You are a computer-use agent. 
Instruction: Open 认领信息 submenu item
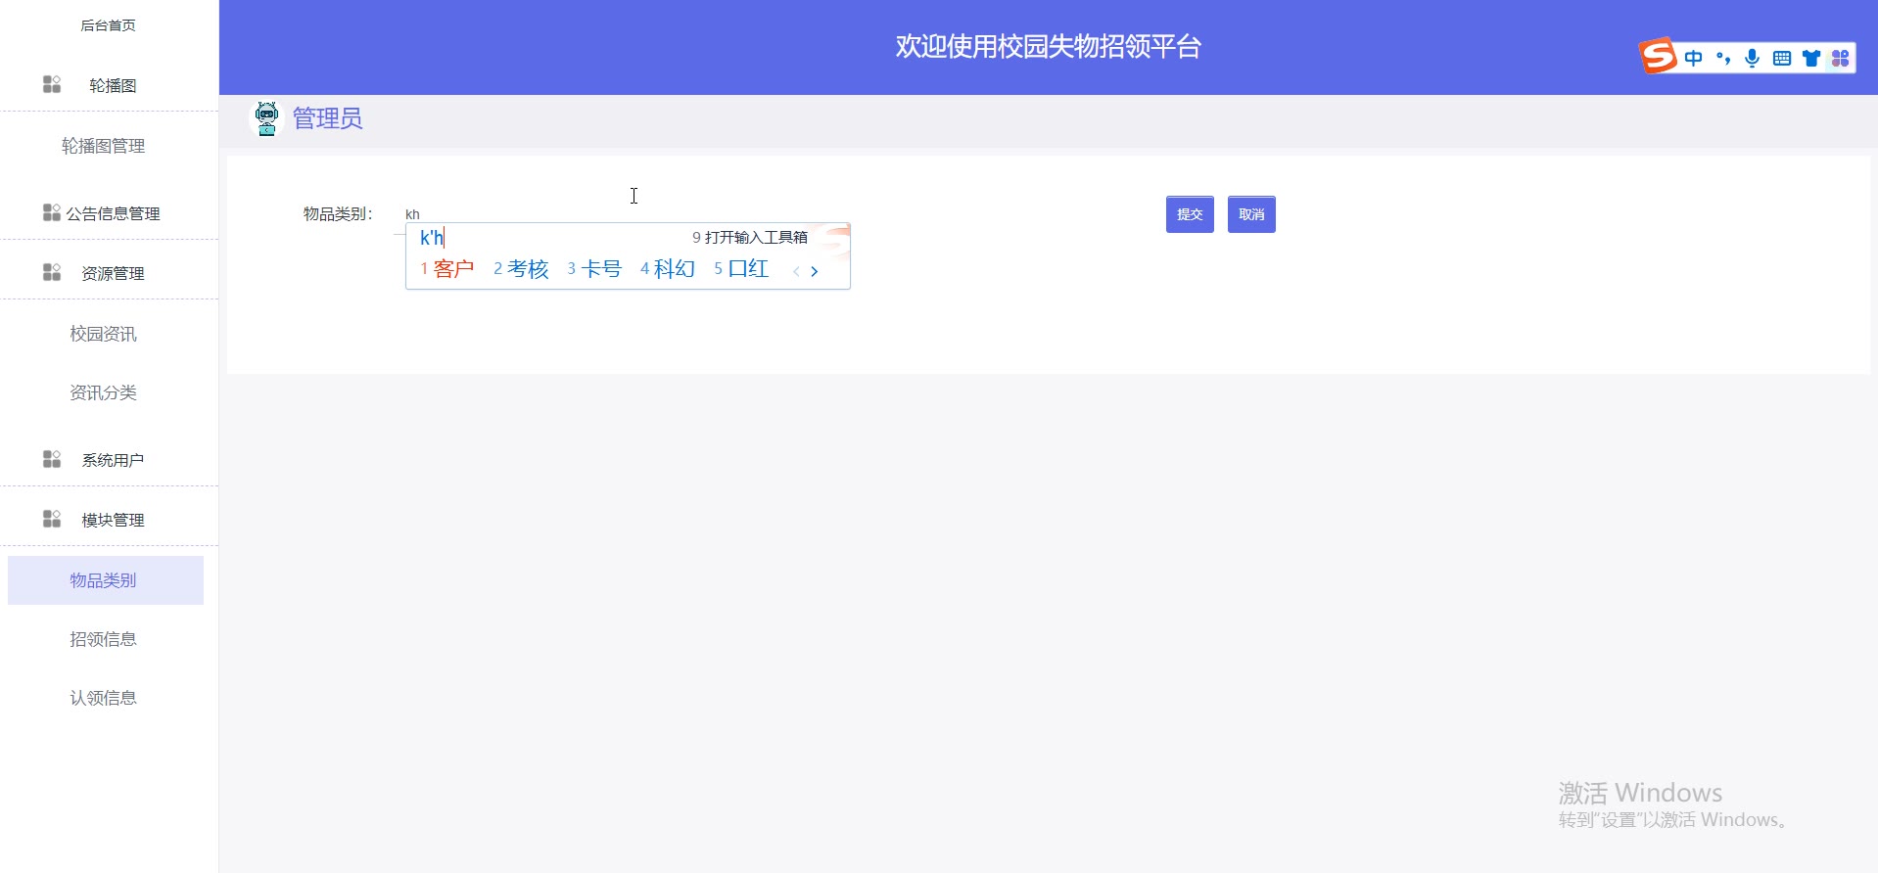point(103,698)
